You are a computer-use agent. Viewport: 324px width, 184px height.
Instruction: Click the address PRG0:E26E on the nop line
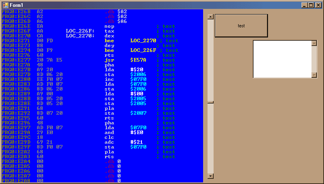[16, 26]
